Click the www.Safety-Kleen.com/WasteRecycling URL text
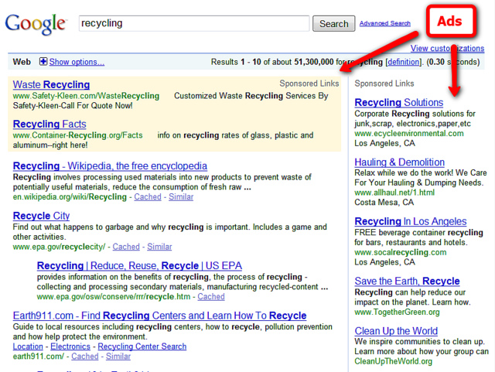Viewport: 495px width, 372px height. click(x=86, y=96)
